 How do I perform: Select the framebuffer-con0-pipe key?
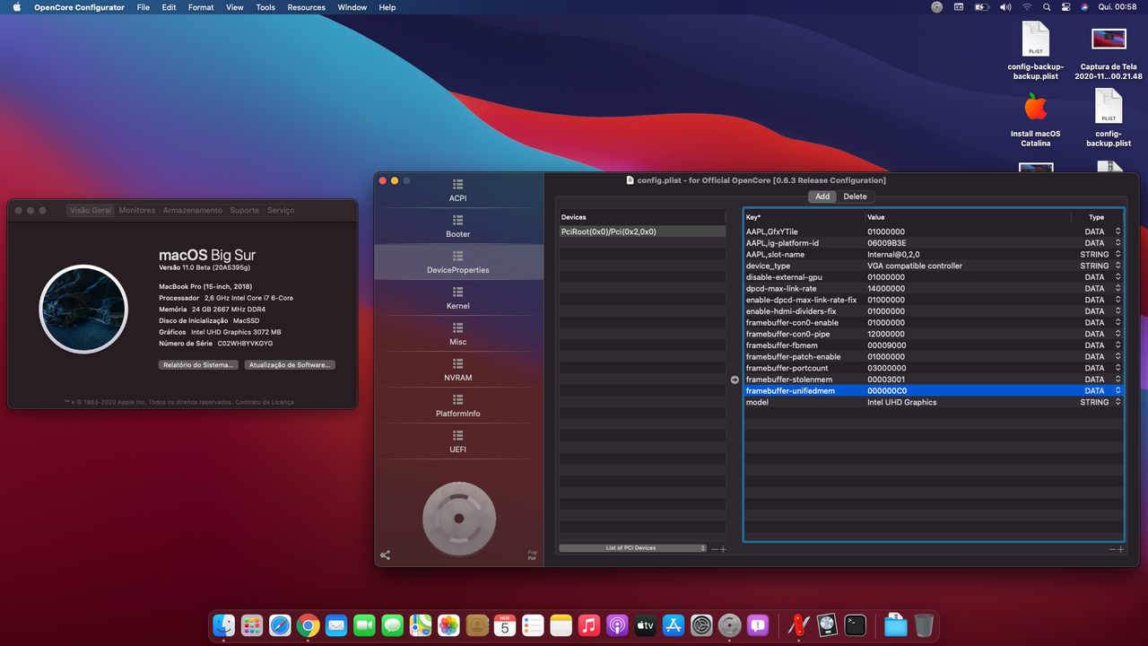787,334
